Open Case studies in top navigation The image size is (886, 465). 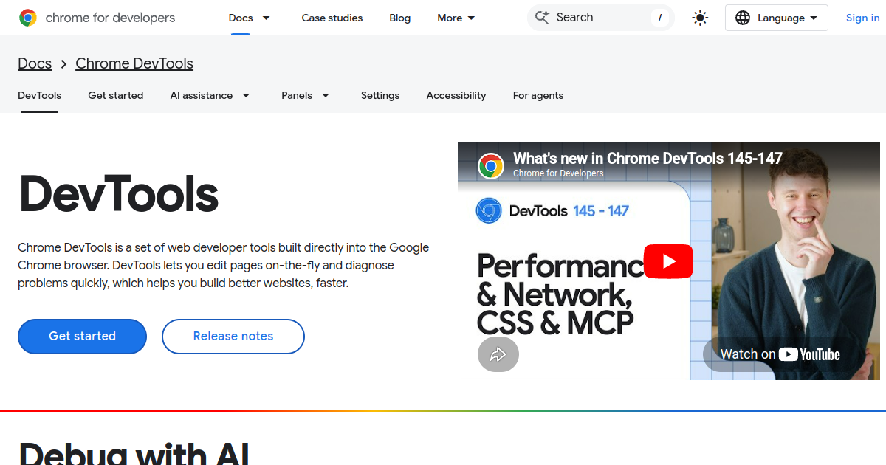pos(332,18)
